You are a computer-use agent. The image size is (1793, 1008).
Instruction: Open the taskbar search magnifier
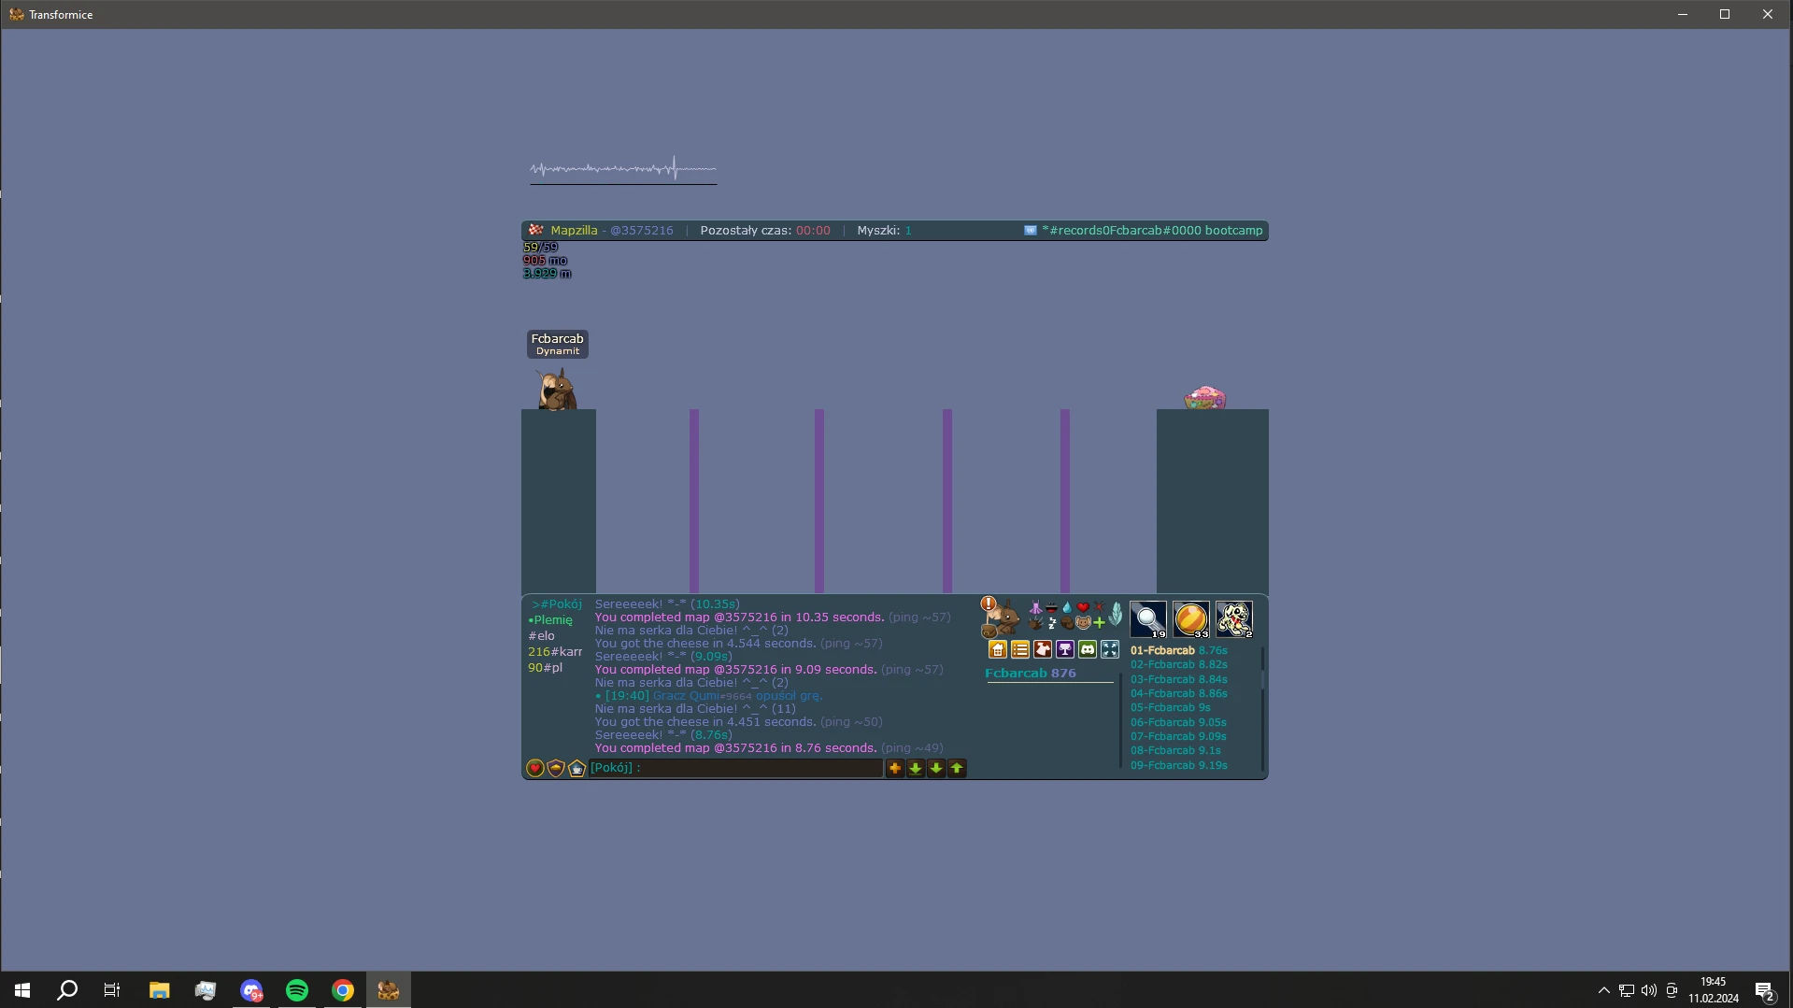coord(67,990)
